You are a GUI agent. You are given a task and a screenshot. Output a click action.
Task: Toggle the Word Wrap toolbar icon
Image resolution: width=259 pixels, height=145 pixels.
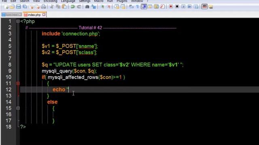click(131, 7)
